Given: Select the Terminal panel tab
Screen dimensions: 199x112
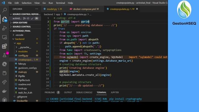Looking at the screenshot, I should [102, 92].
